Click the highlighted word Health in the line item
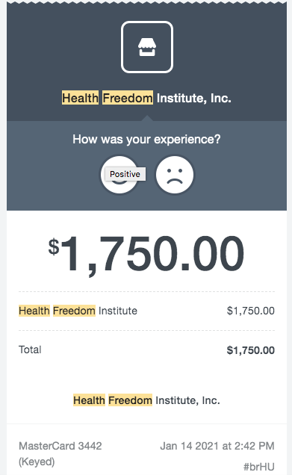 tap(34, 311)
